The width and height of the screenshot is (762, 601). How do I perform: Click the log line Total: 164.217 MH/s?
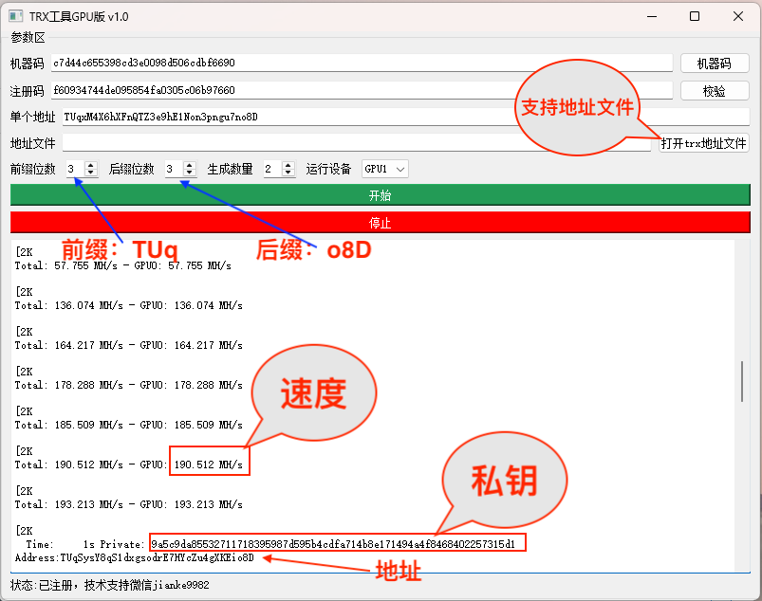click(128, 345)
